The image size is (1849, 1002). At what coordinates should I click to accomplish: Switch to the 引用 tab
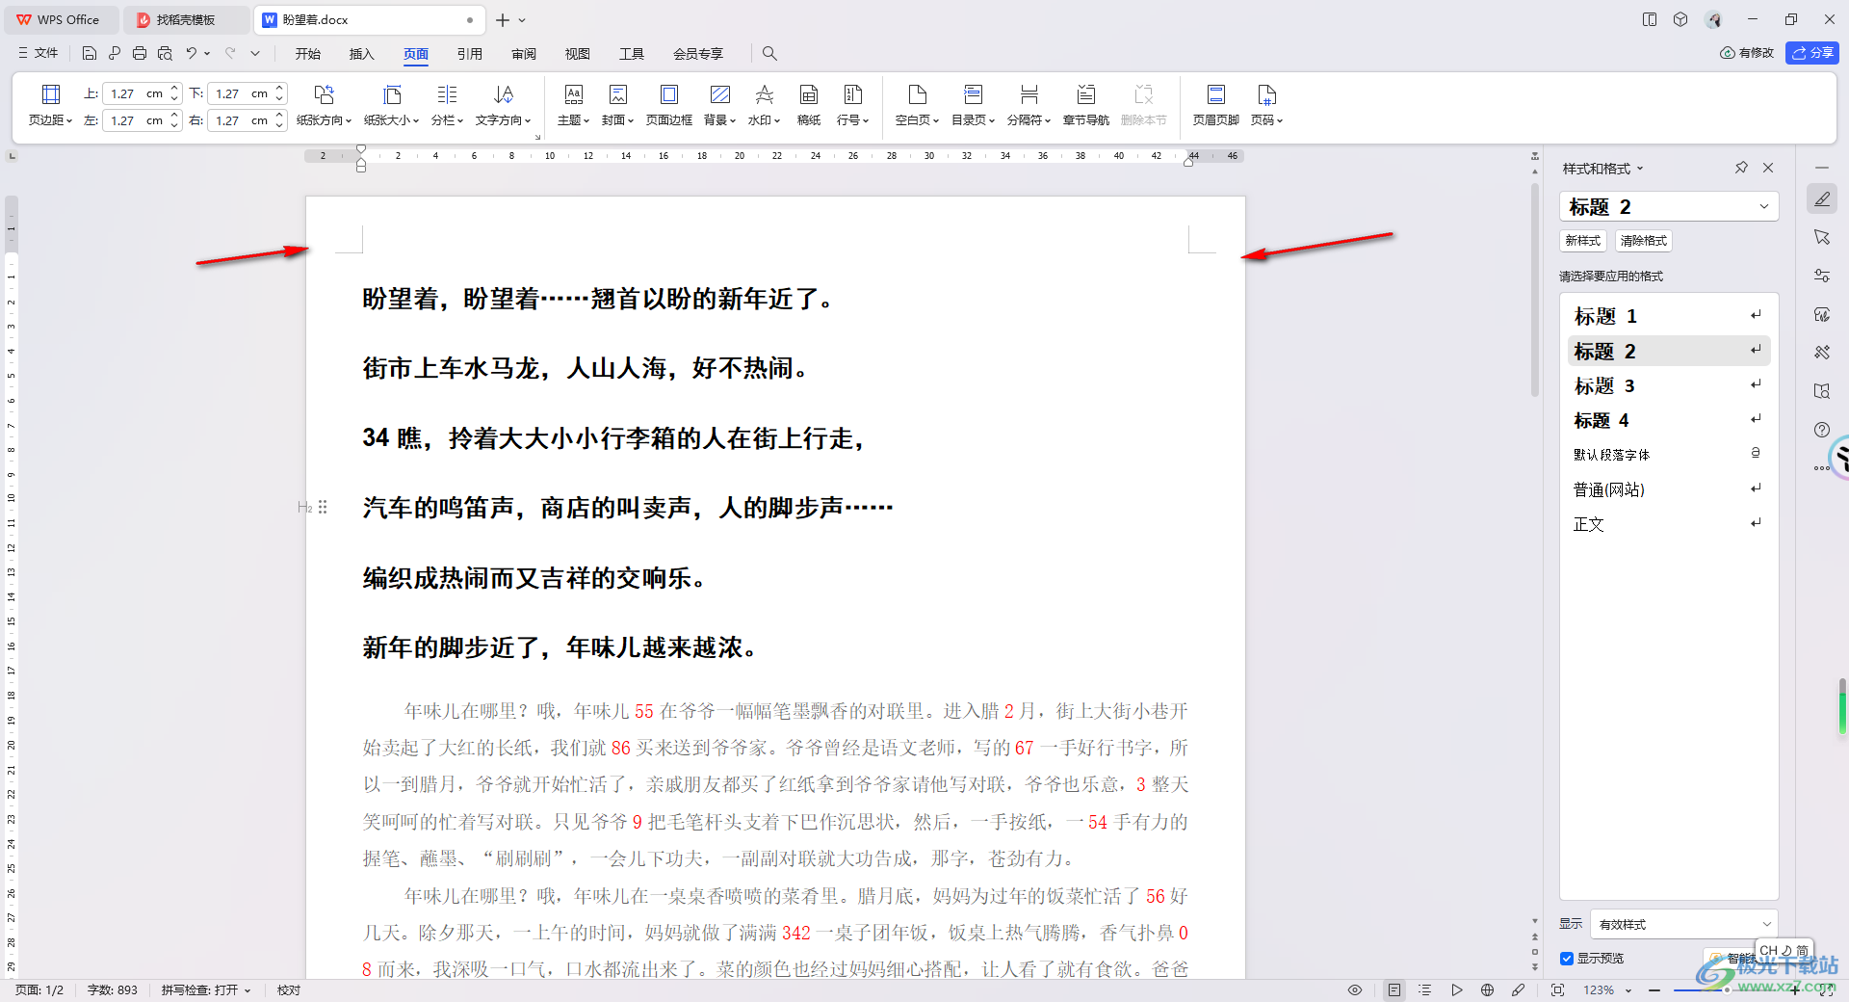point(470,54)
